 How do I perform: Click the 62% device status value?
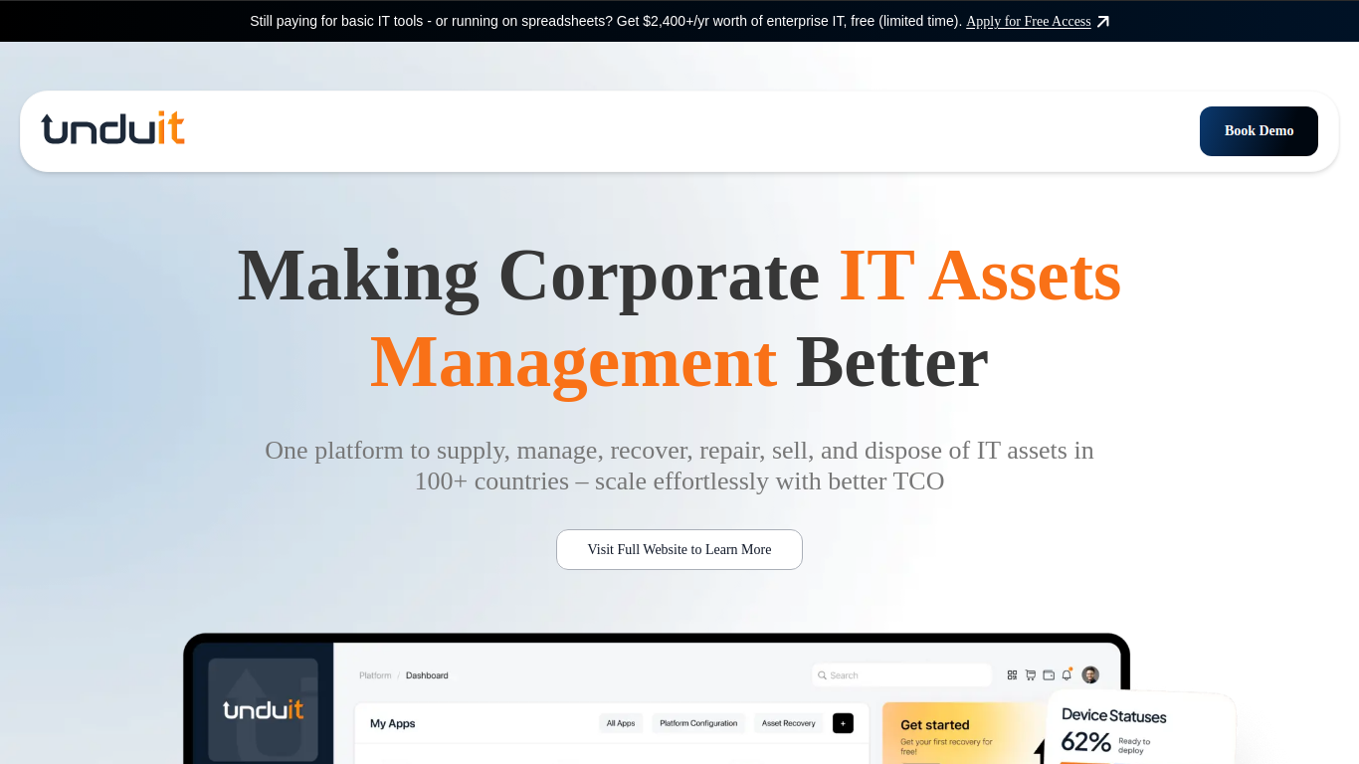coord(1085,742)
